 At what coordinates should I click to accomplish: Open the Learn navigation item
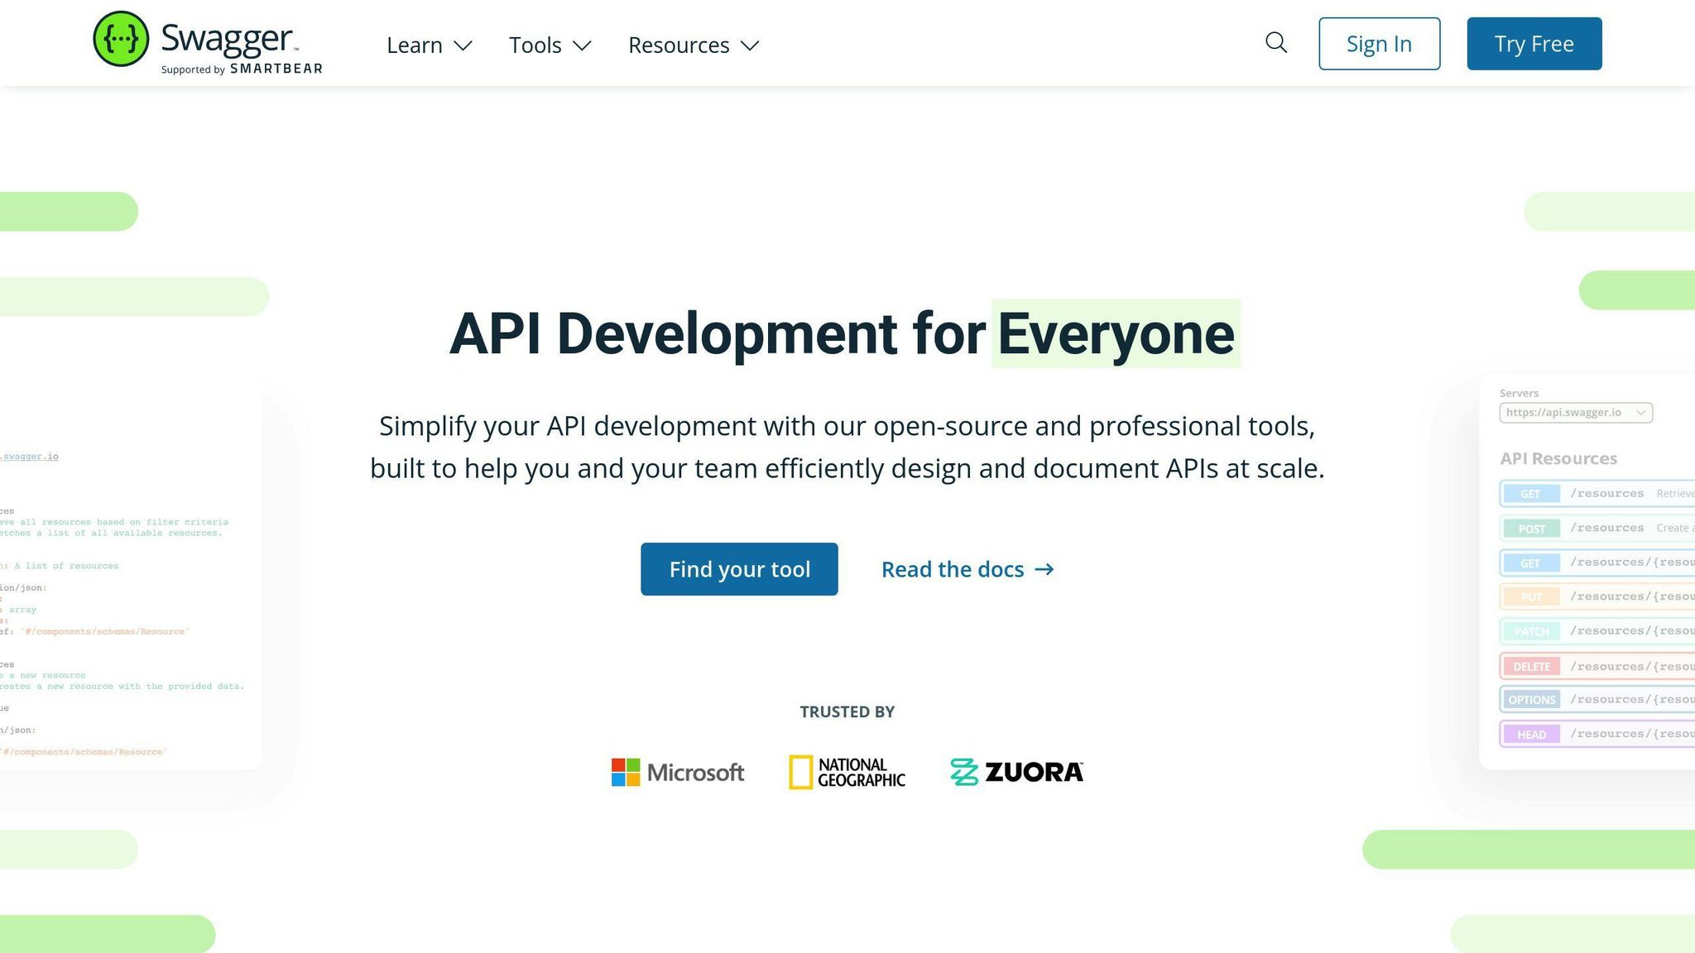[415, 45]
